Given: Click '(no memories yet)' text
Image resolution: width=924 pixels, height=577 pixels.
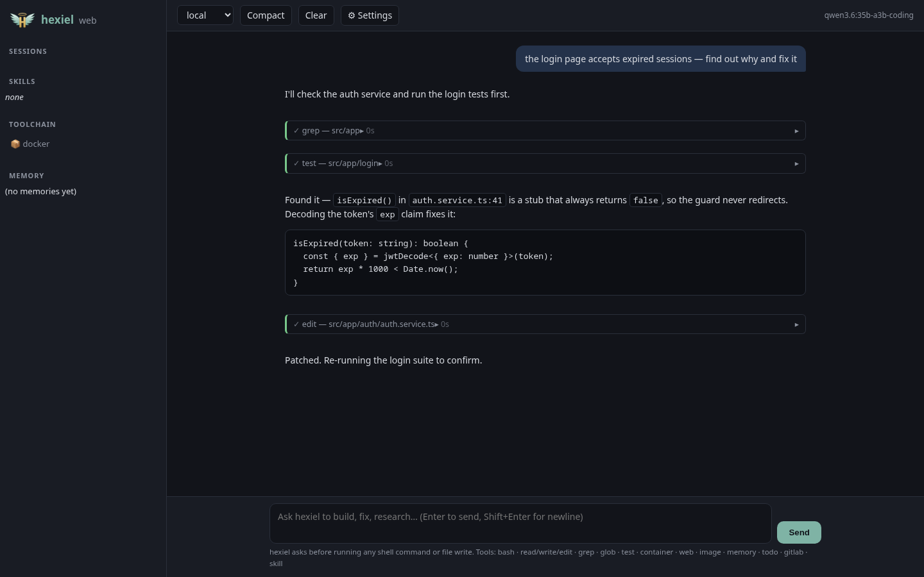Looking at the screenshot, I should click(x=40, y=192).
